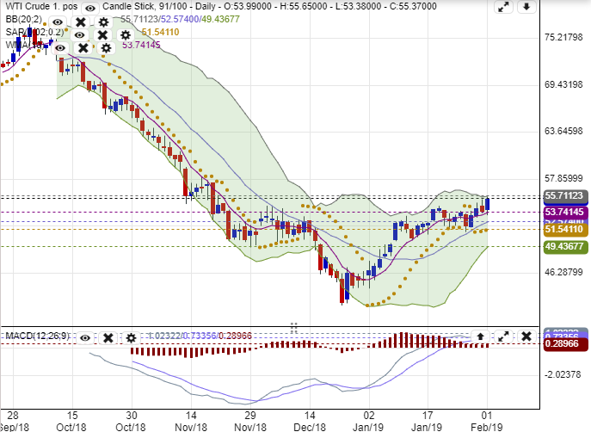Image resolution: width=591 pixels, height=432 pixels.
Task: Move the MACD panel up
Action: click(x=480, y=336)
